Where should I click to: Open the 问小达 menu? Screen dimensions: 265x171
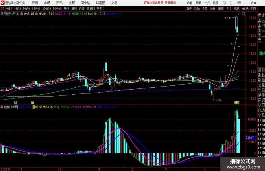coord(85,3)
